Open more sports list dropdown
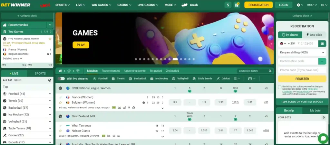Viewport: 330px width, 145px height. 237,78
